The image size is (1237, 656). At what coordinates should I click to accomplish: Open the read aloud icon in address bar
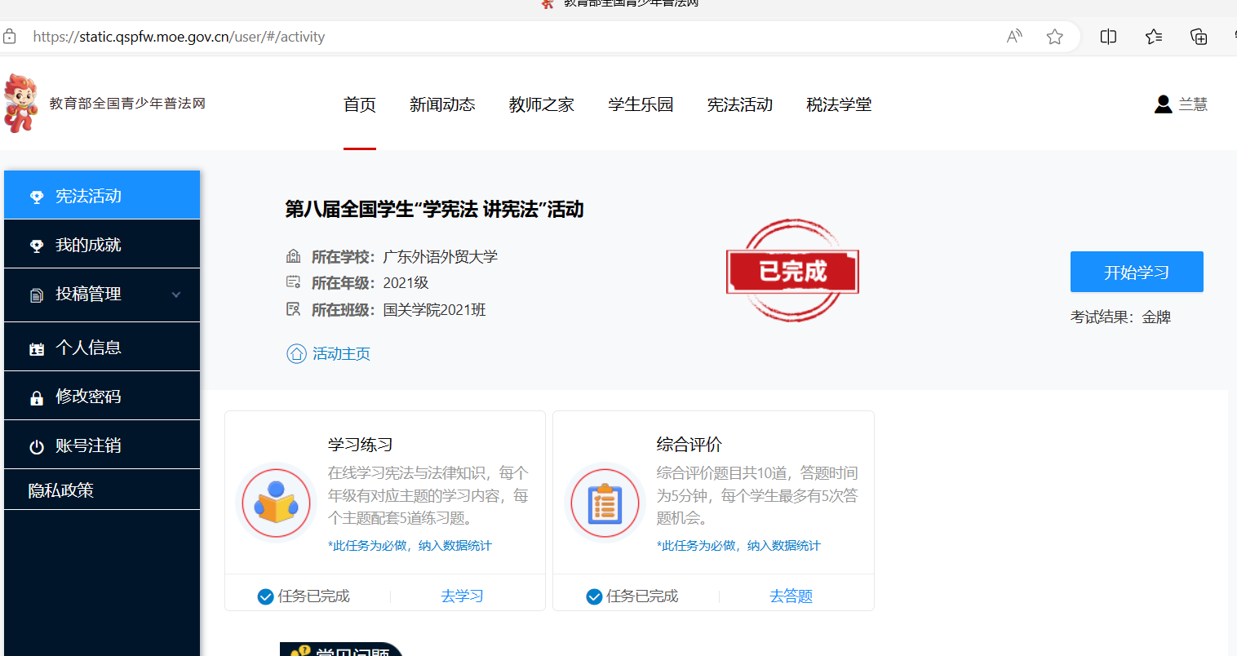1014,37
